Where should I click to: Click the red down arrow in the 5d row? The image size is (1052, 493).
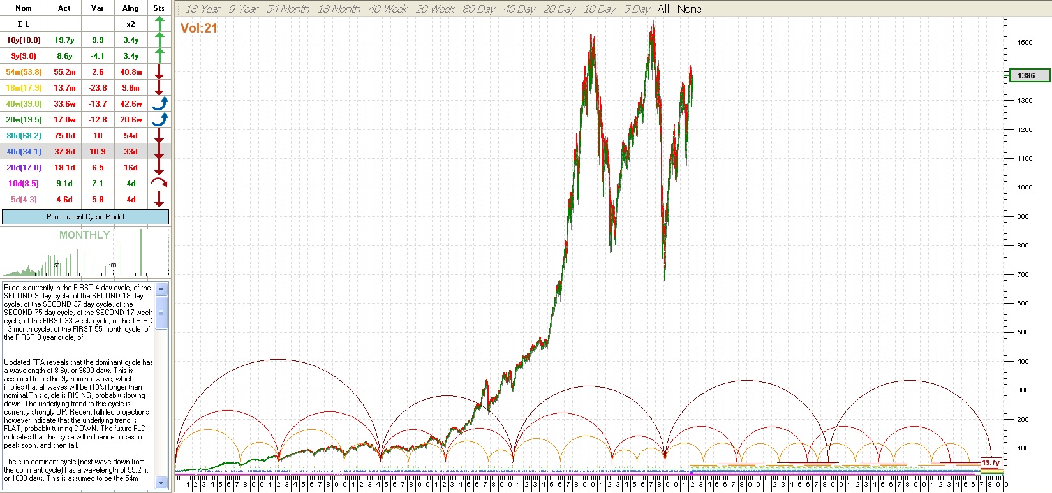pos(159,199)
